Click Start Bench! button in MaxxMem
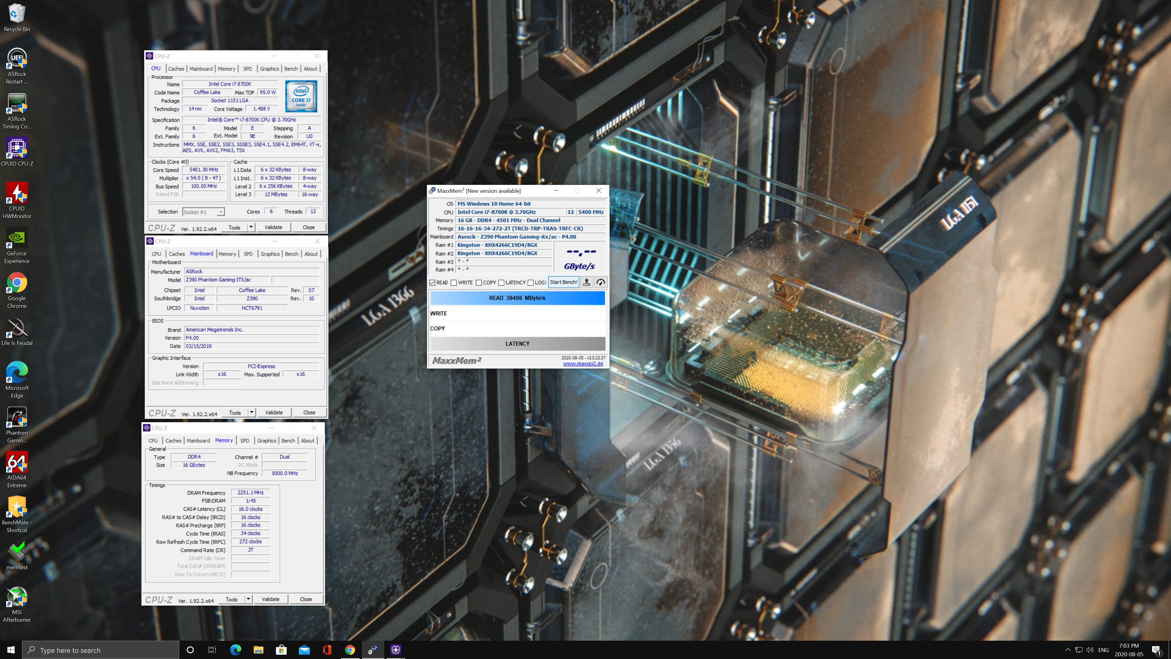 tap(563, 282)
